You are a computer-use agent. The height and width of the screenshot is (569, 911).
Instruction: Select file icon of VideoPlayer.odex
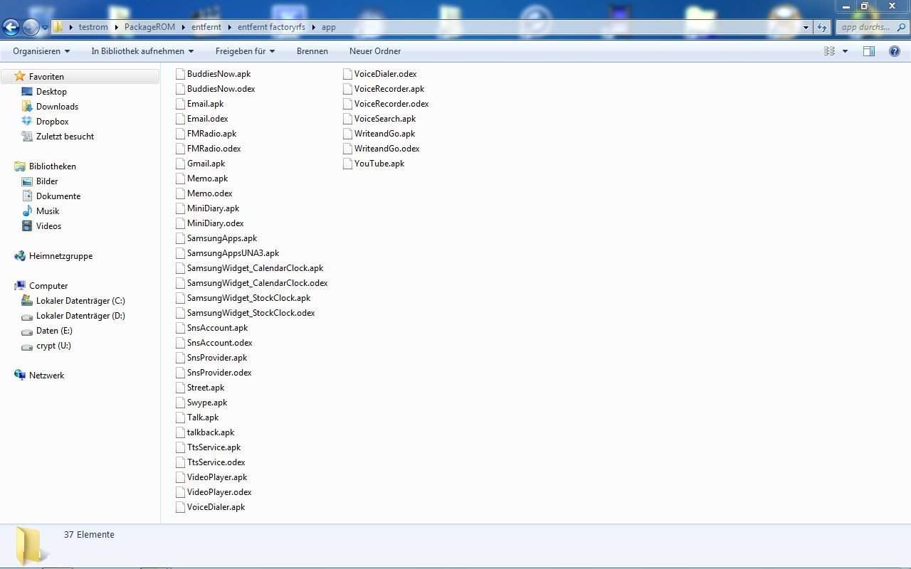coord(180,492)
